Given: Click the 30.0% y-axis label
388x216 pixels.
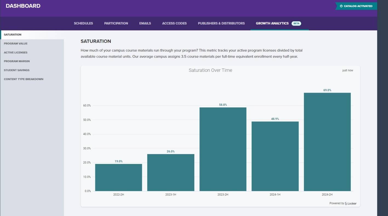Looking at the screenshot, I should point(87,148).
